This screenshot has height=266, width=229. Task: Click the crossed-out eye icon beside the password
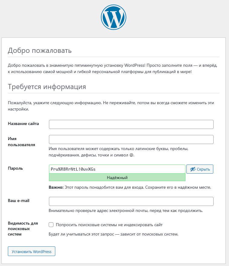coord(192,169)
